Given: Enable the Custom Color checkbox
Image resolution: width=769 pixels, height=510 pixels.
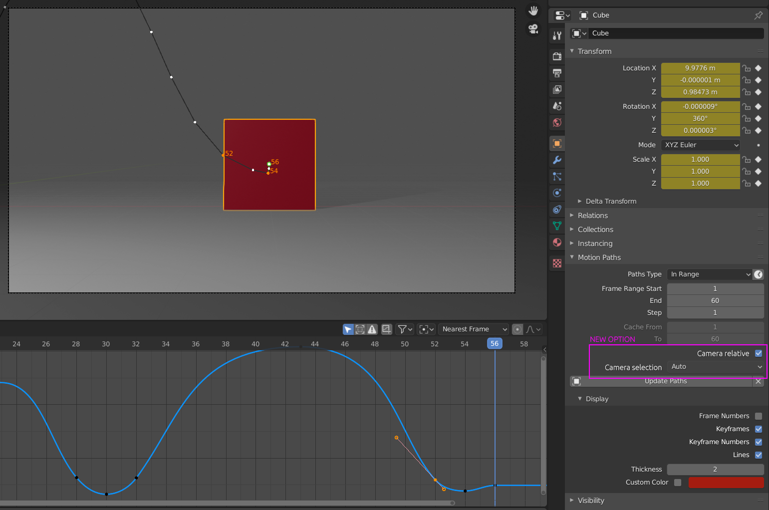Looking at the screenshot, I should coord(678,483).
